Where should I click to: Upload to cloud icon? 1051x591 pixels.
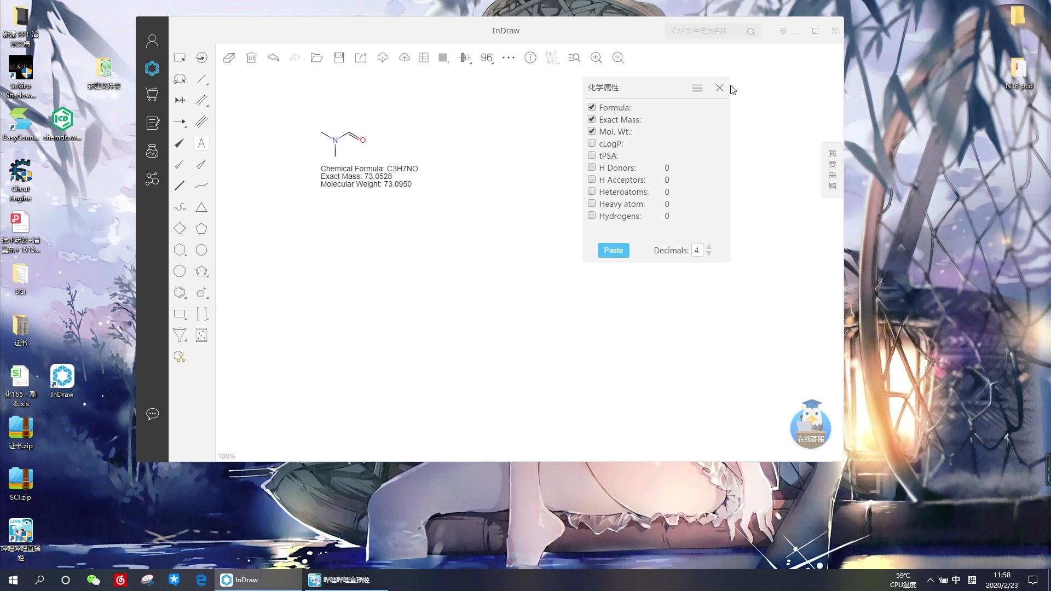405,57
